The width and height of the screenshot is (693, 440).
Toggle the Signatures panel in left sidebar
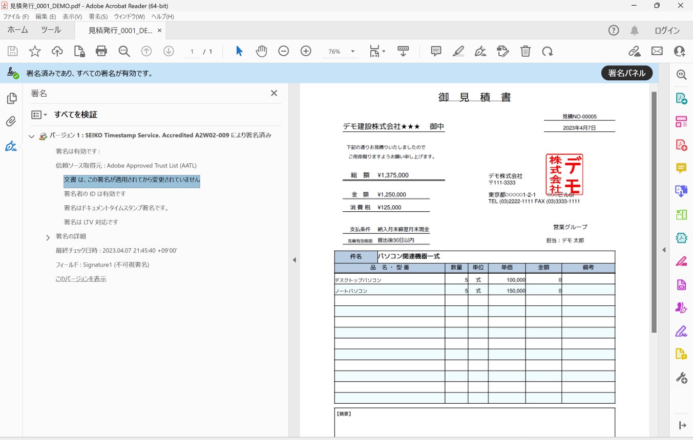[x=11, y=146]
